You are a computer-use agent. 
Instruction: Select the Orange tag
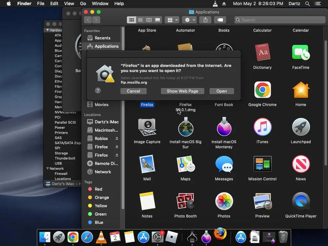(101, 197)
